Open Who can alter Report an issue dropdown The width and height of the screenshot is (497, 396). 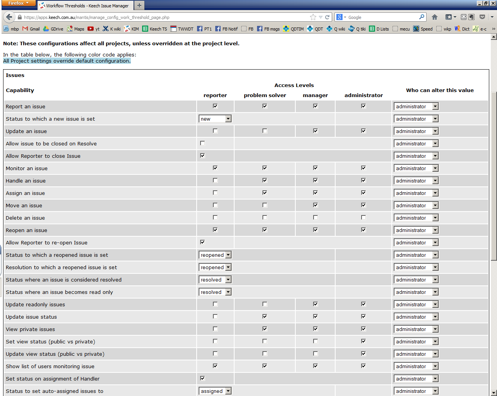416,106
